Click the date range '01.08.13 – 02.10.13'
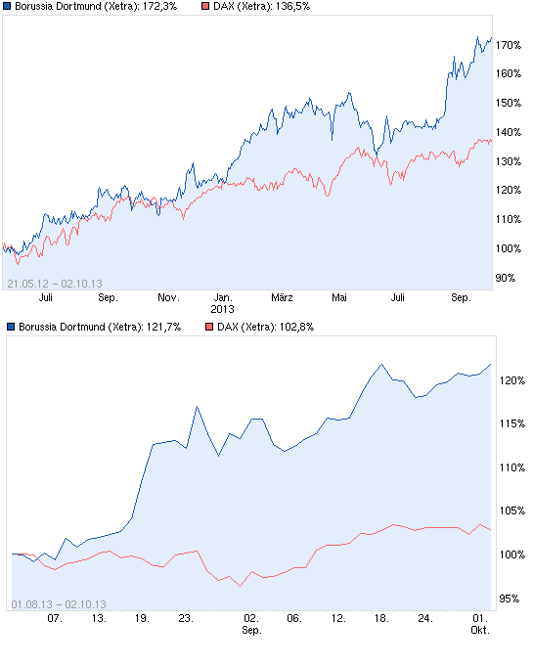 click(x=59, y=604)
